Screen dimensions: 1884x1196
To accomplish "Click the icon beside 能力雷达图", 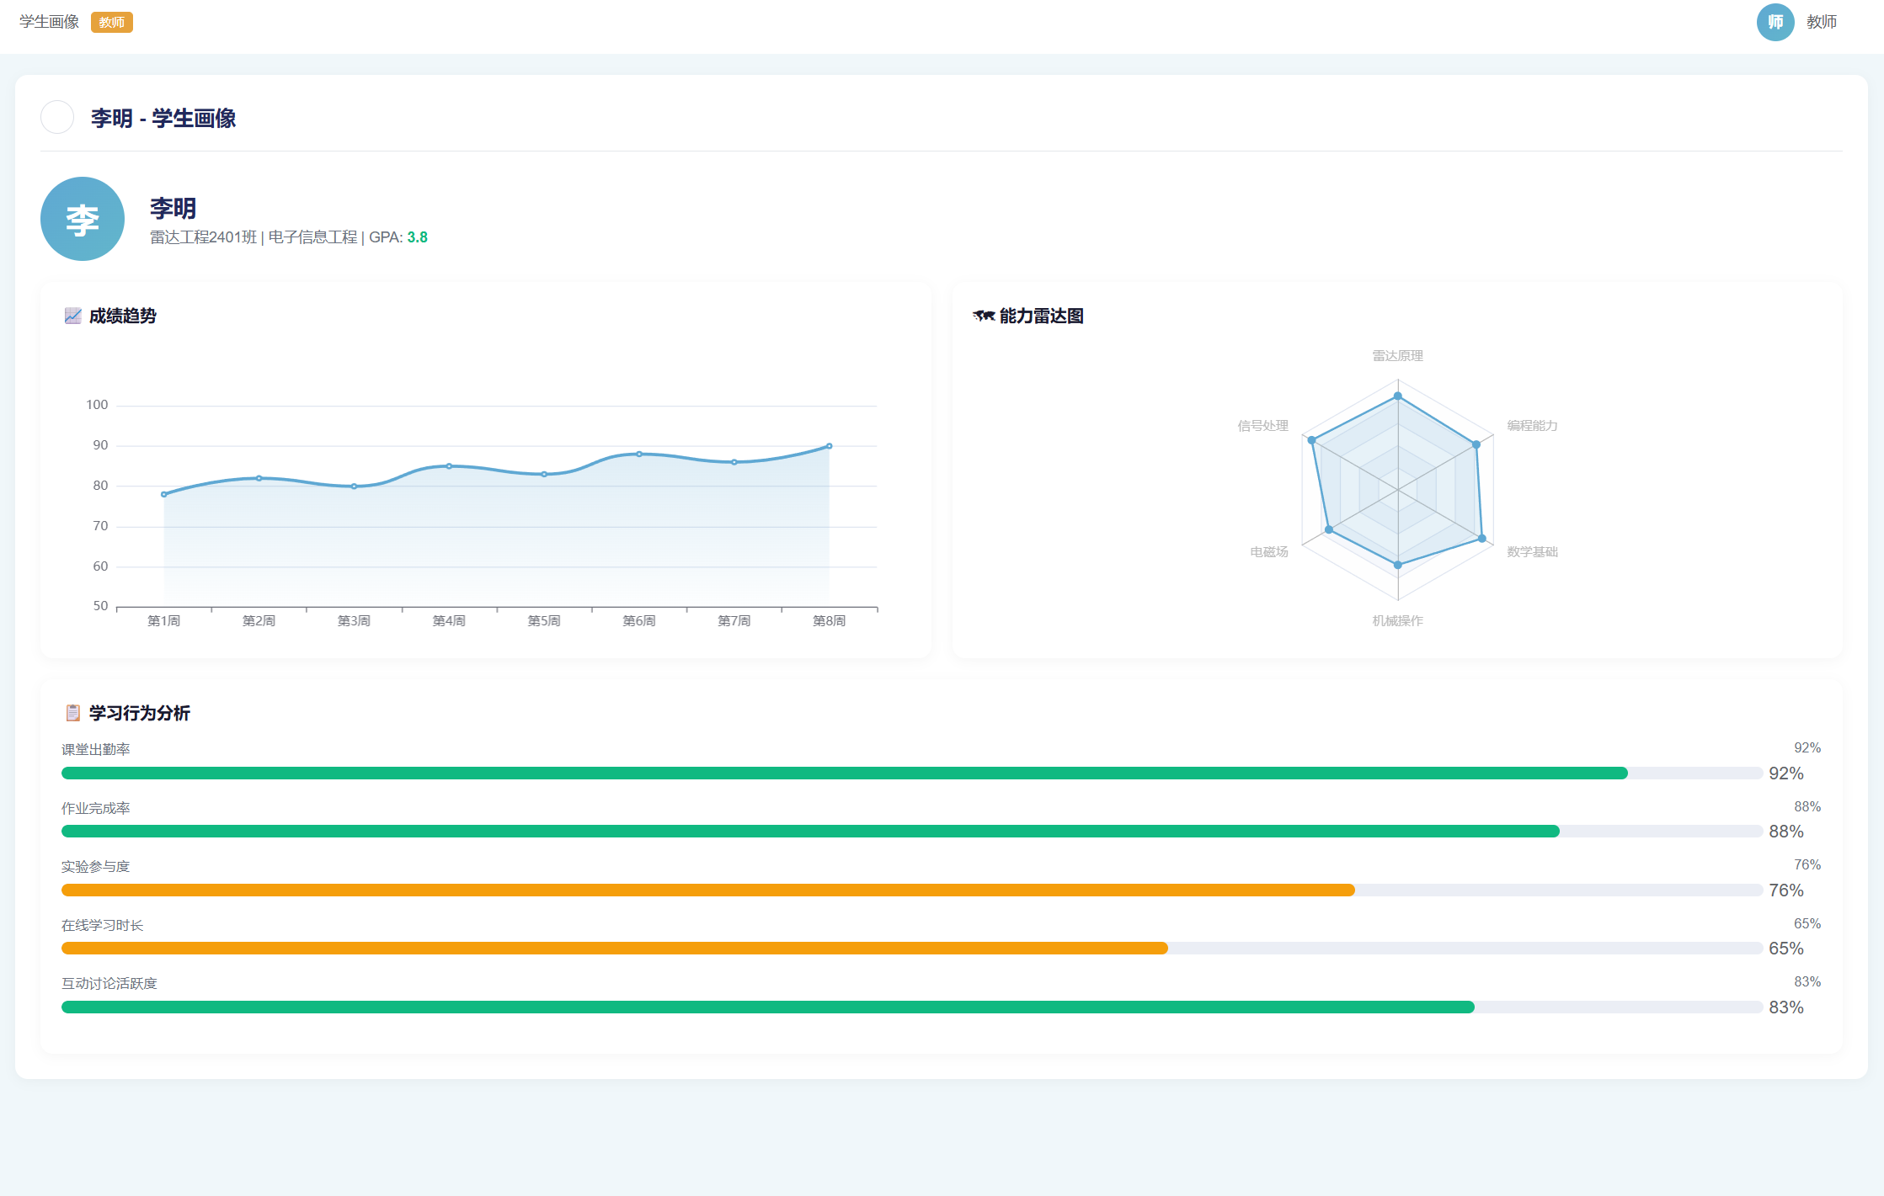I will 983,316.
